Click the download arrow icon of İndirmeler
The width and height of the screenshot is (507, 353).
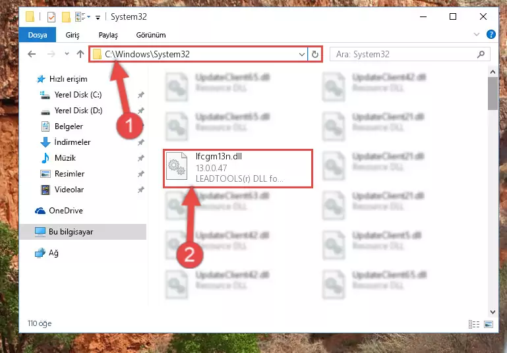click(45, 142)
